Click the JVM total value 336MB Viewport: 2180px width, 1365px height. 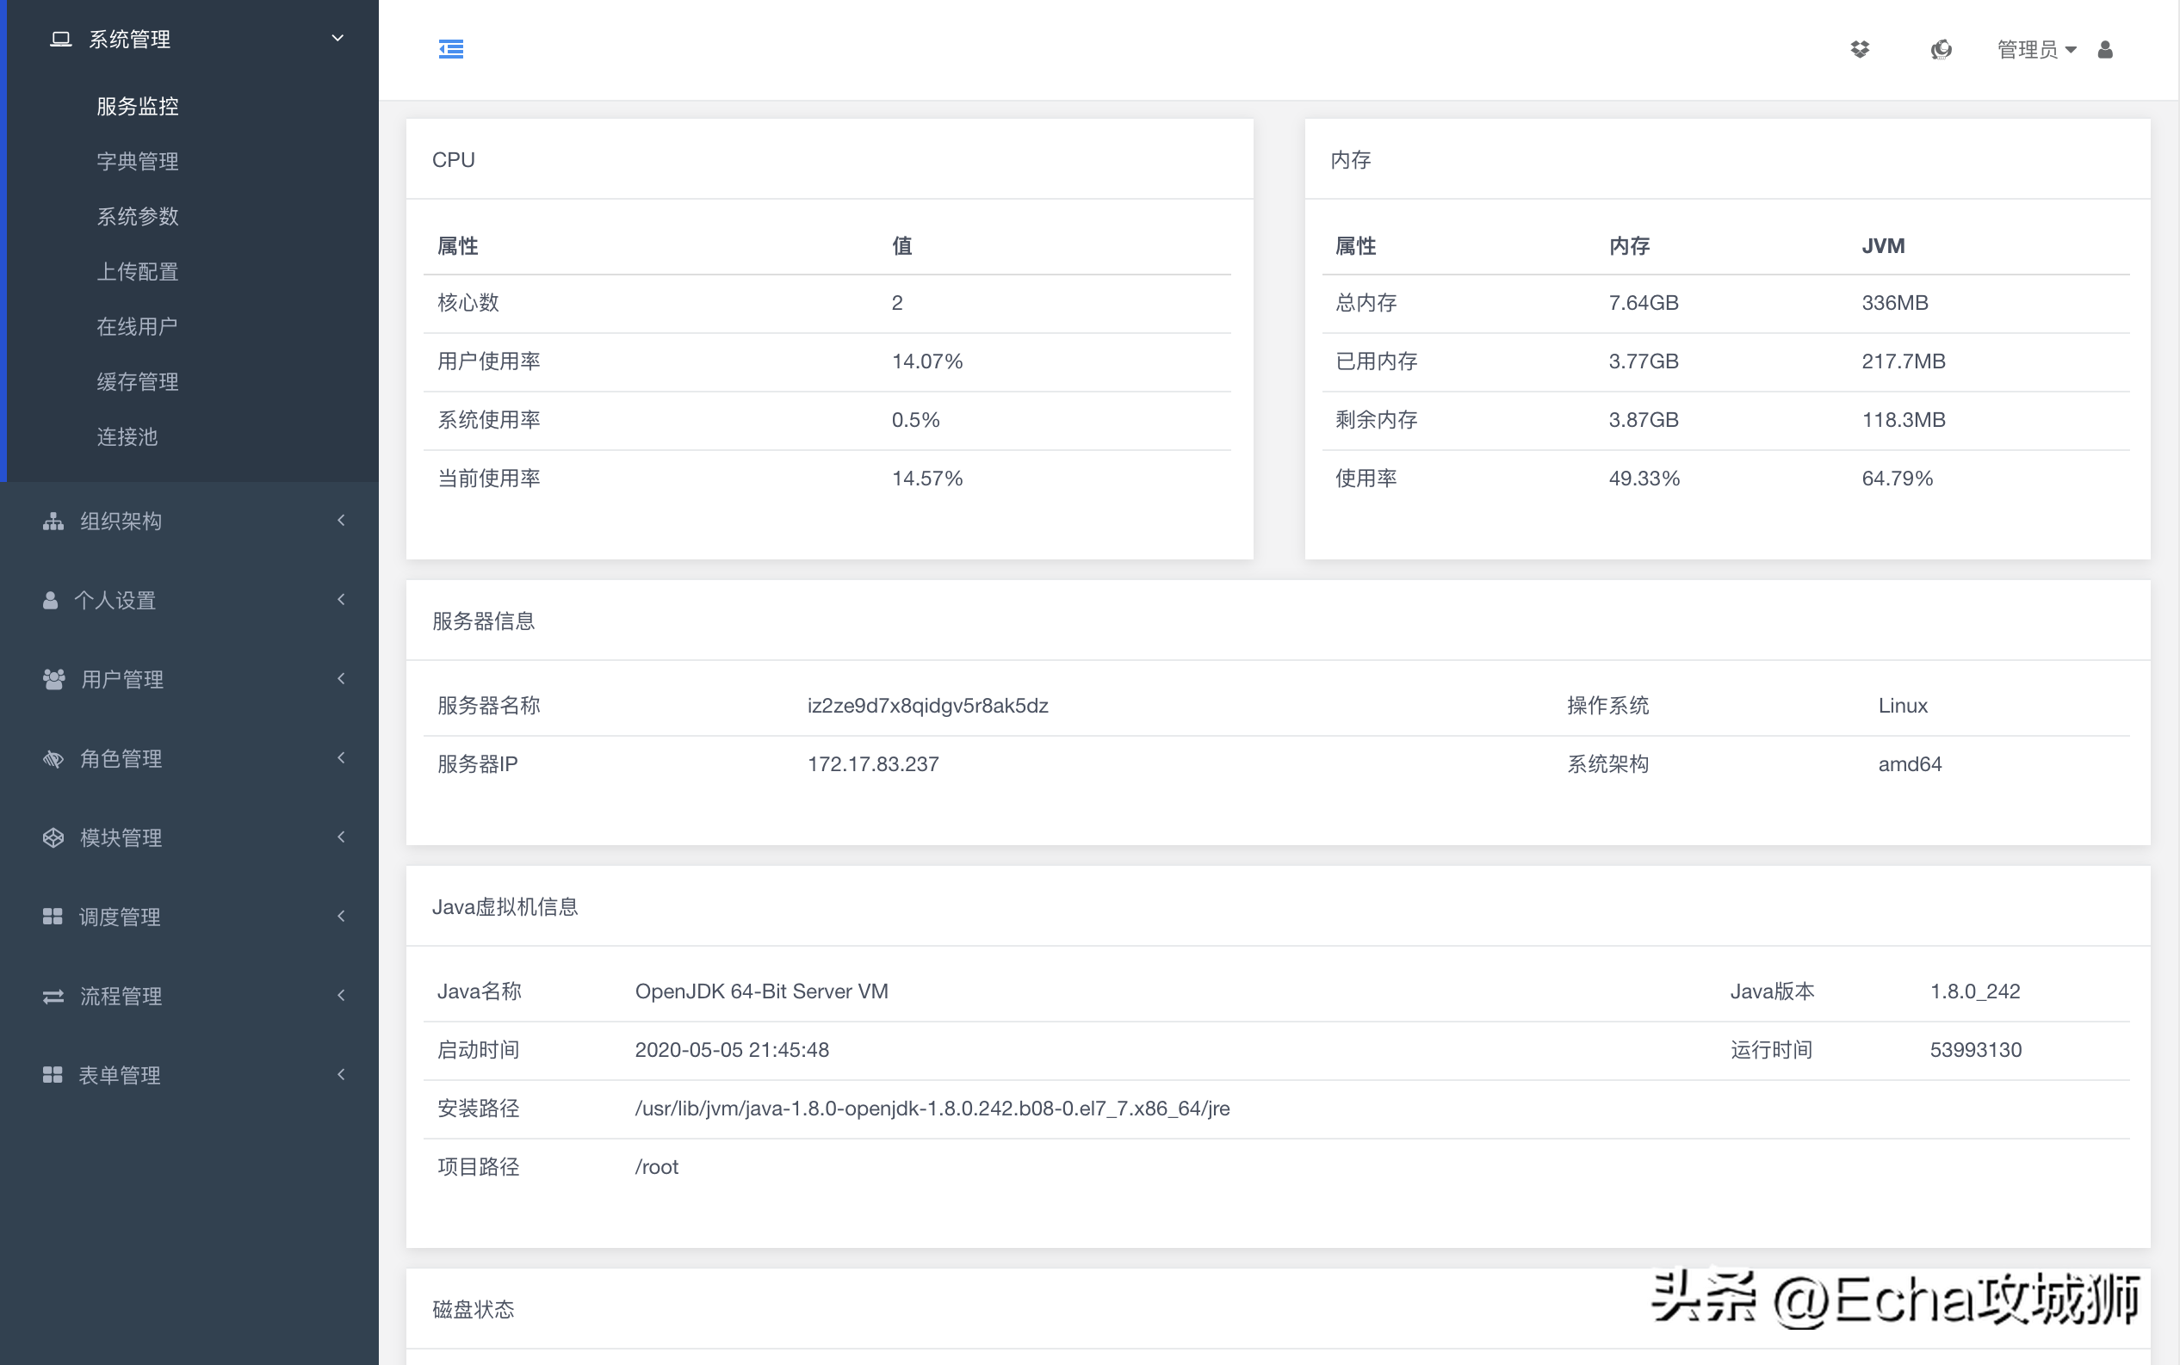1895,302
